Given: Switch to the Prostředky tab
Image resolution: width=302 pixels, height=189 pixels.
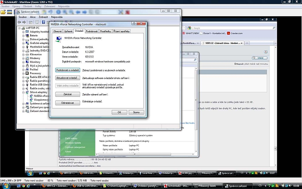Looking at the screenshot, I should [x=105, y=31].
